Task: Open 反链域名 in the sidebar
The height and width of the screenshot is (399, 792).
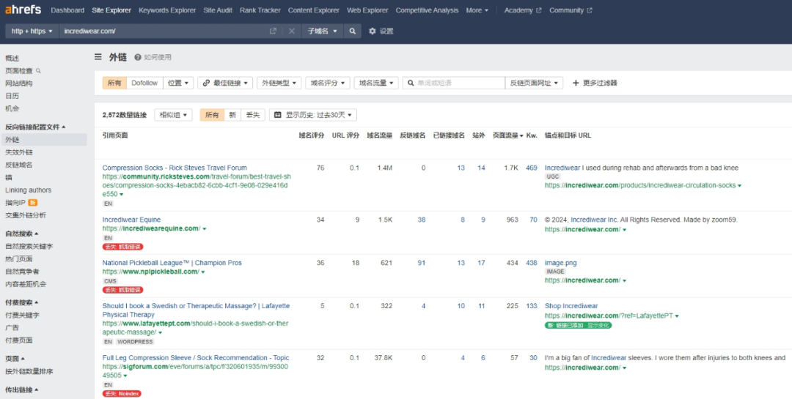Action: point(19,165)
